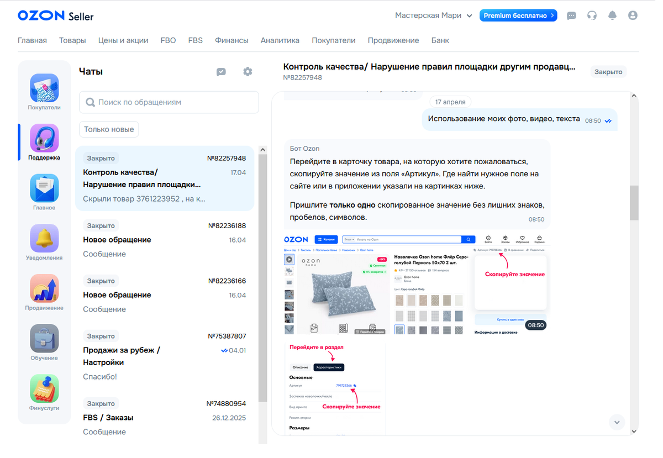Screen dimensions: 663x458
Task: Open the user profile avatar icon
Action: click(633, 16)
